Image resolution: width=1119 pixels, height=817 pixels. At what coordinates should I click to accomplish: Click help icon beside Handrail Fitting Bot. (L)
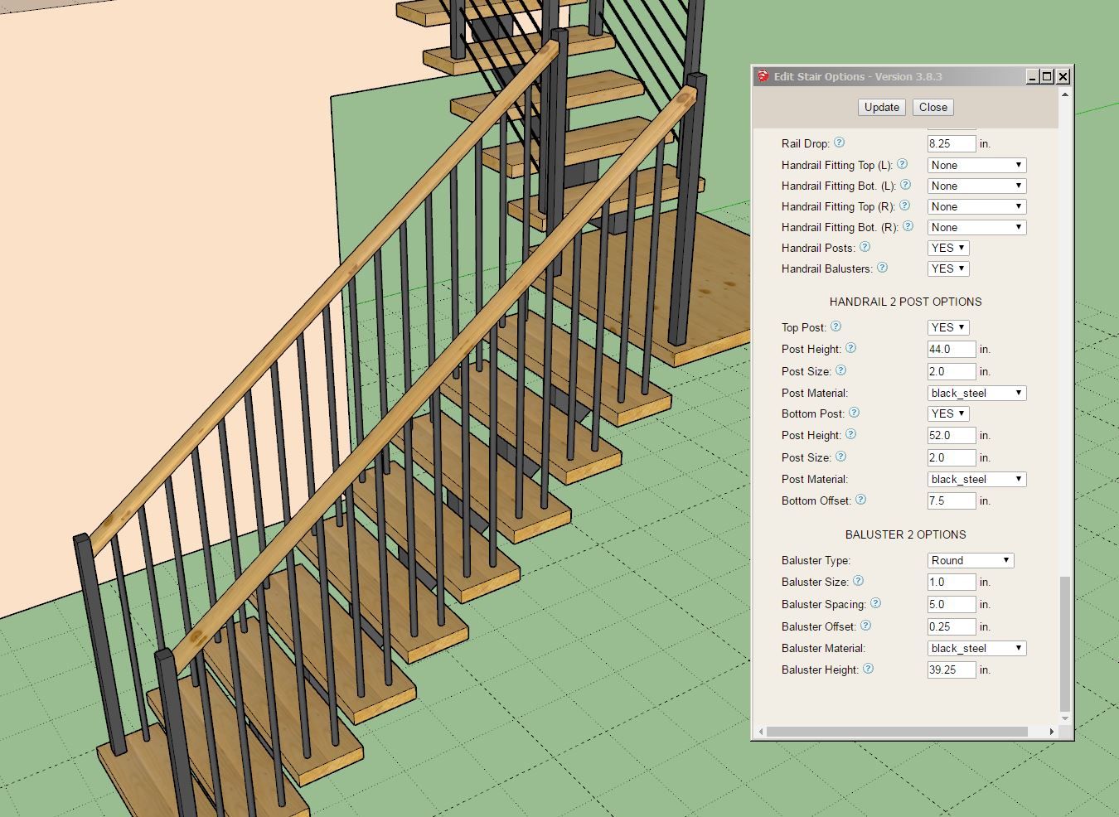(x=905, y=185)
